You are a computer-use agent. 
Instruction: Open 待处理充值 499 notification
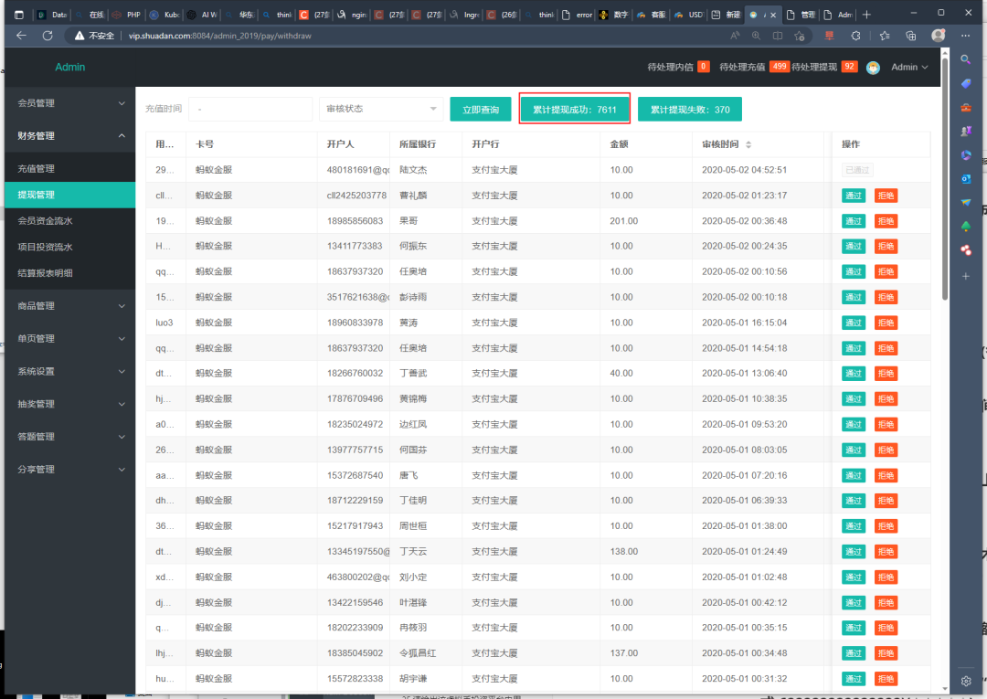pos(754,67)
